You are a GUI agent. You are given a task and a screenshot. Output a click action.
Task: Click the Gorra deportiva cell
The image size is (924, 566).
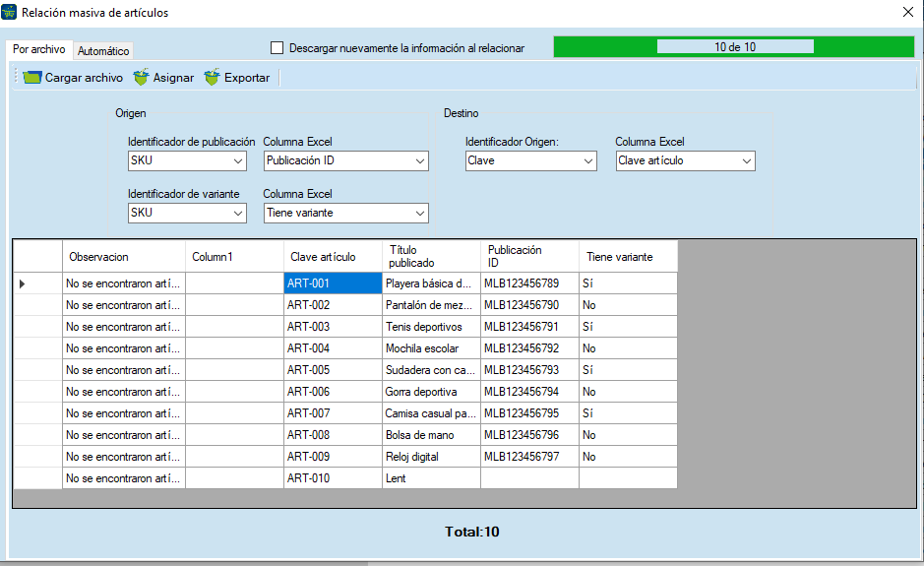(x=431, y=392)
